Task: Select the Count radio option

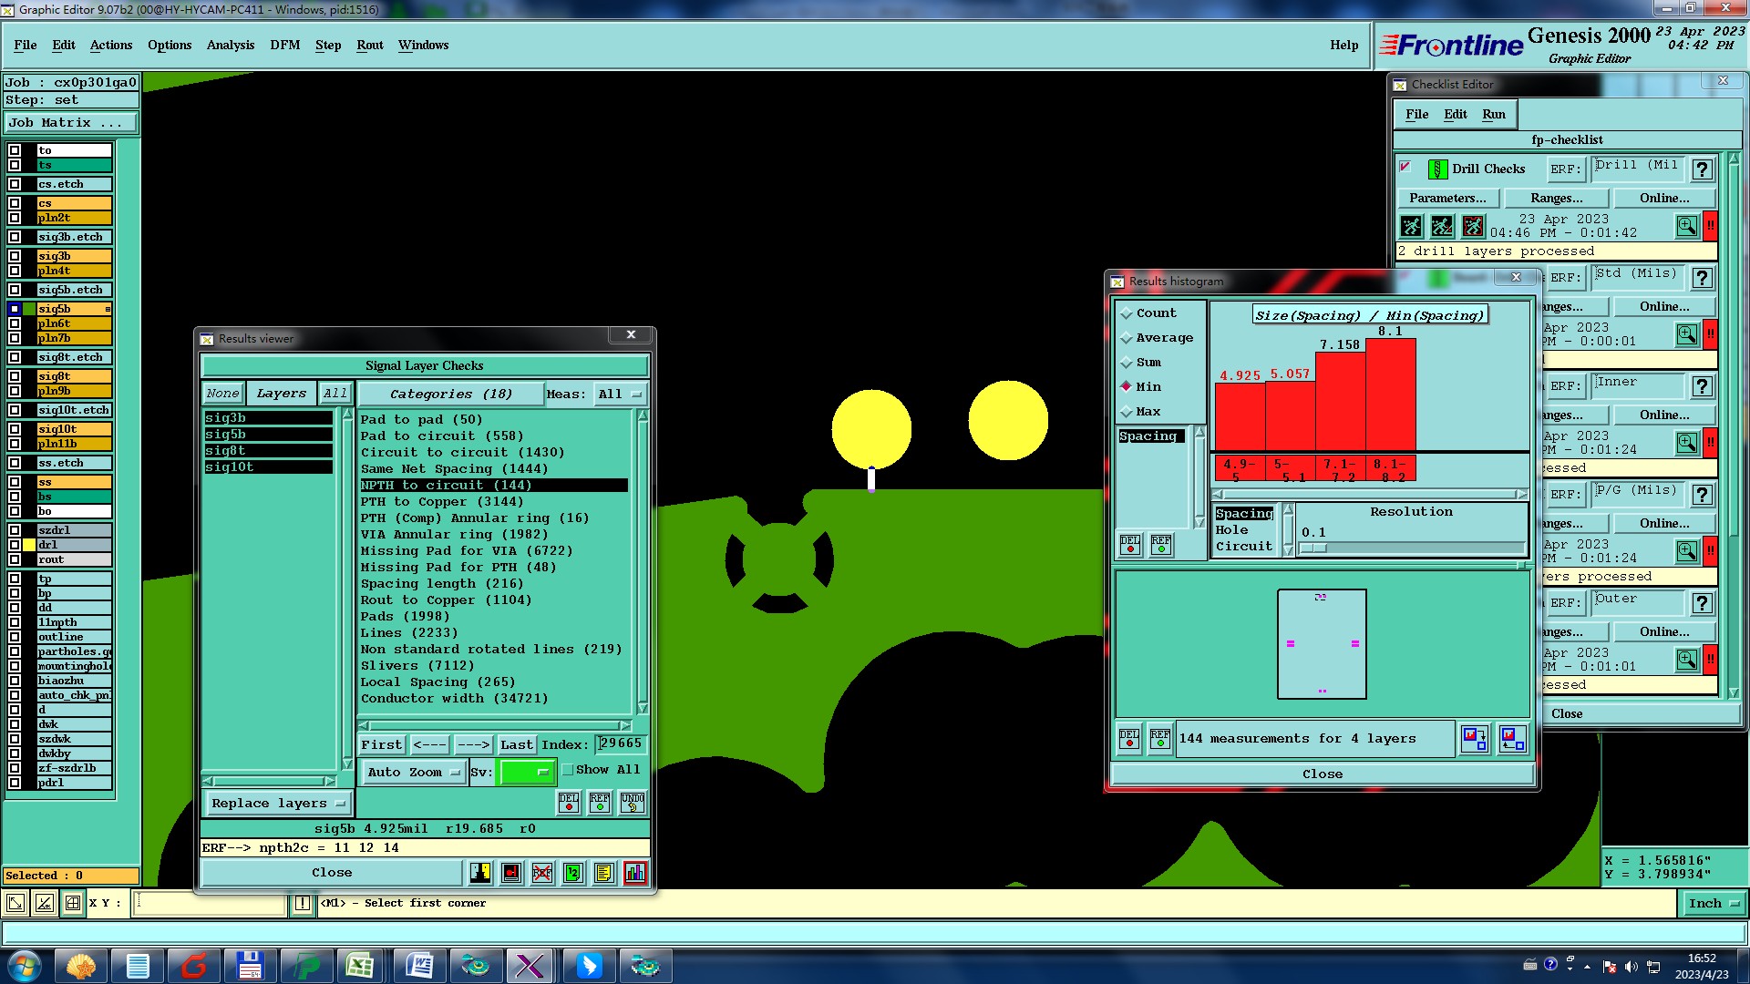Action: coord(1127,313)
